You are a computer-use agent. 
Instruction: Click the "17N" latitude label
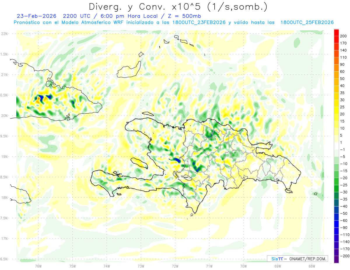tap(4, 239)
